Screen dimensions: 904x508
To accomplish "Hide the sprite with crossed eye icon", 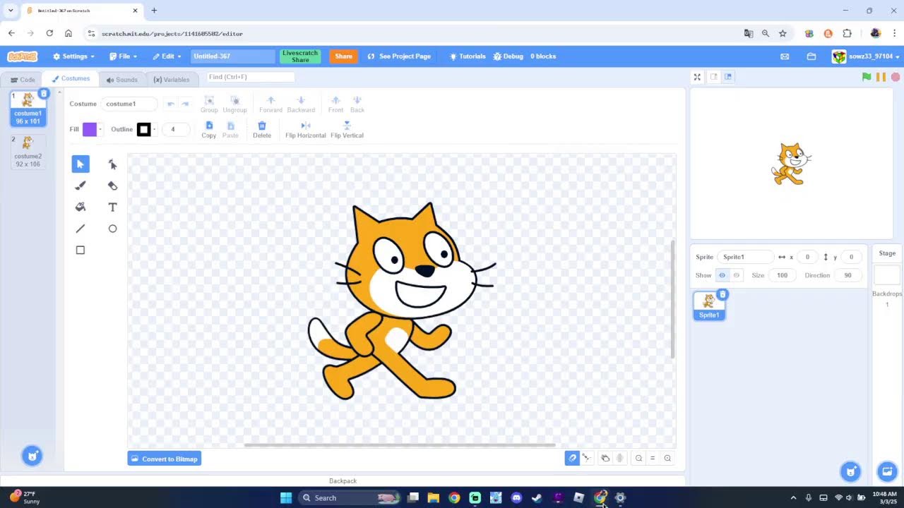I will tap(737, 275).
